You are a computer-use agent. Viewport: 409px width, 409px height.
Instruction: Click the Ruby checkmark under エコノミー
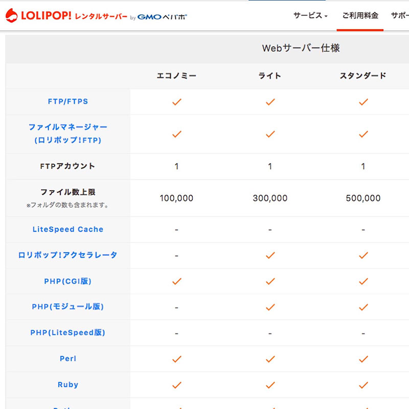coord(177,384)
